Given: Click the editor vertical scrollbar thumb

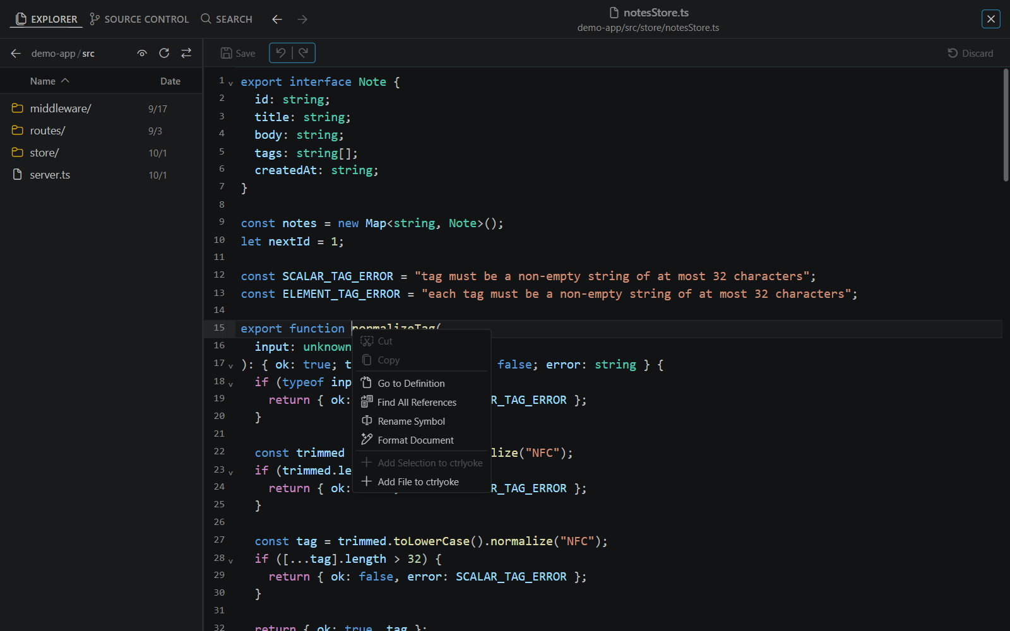Looking at the screenshot, I should [x=1006, y=125].
